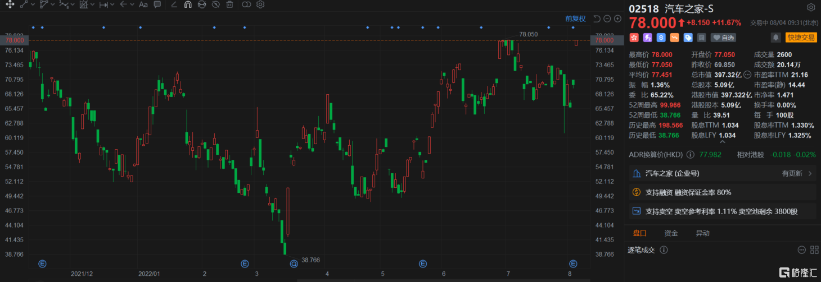Viewport: 821px width, 282px height.
Task: Switch to grid layout icon
Action: pos(813,250)
